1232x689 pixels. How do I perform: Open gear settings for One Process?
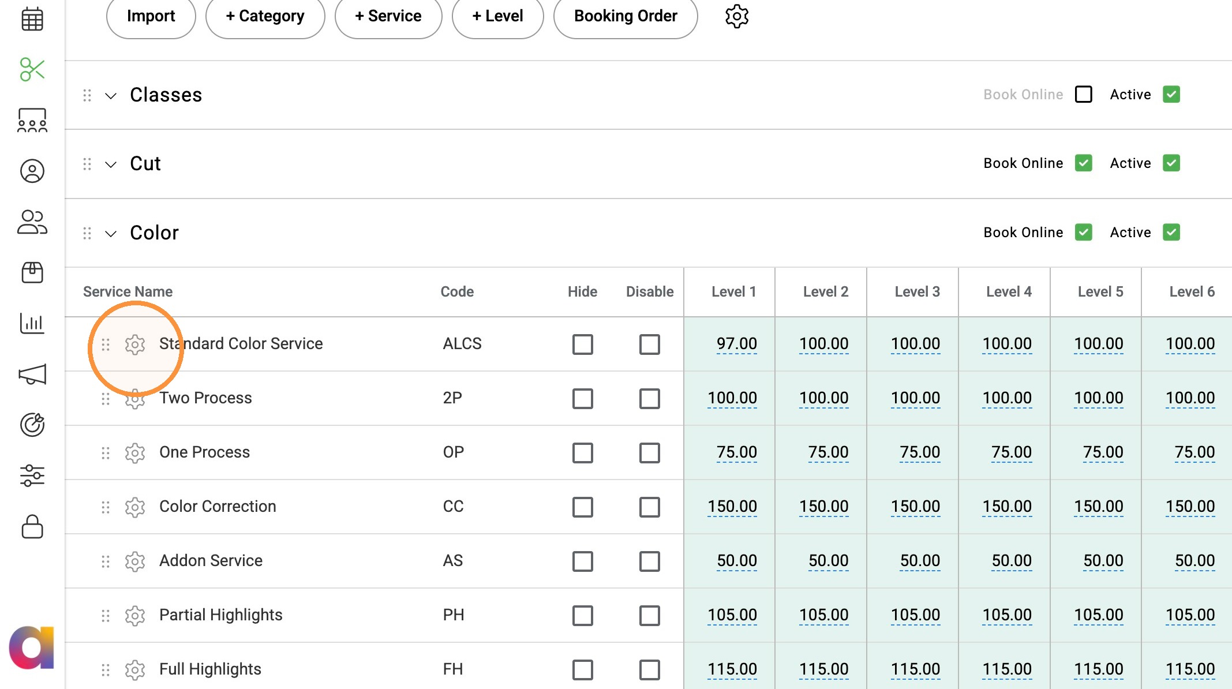point(135,453)
